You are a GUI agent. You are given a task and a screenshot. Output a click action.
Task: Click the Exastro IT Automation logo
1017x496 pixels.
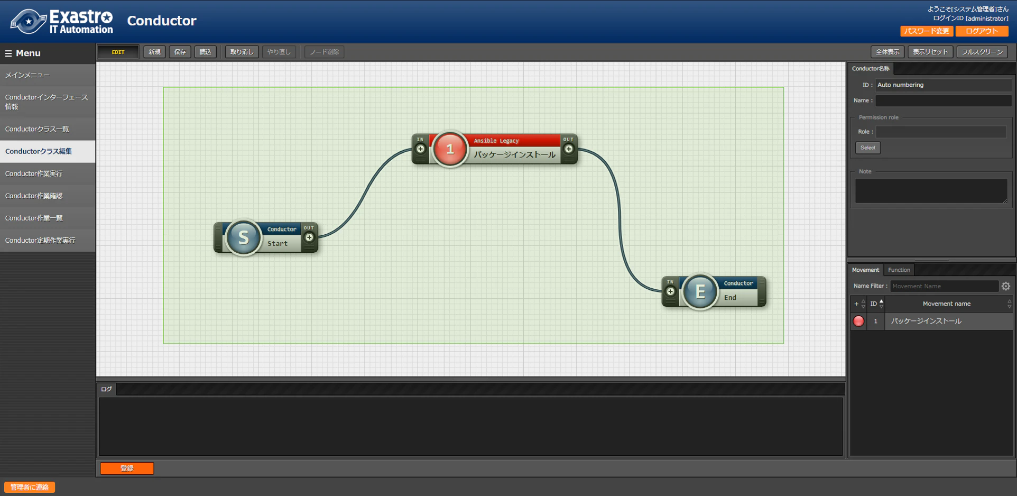(x=62, y=22)
